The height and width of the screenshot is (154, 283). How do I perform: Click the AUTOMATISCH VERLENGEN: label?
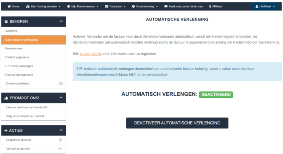click(159, 94)
